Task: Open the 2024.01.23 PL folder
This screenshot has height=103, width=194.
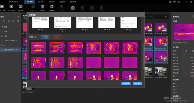Action: (x=10, y=41)
